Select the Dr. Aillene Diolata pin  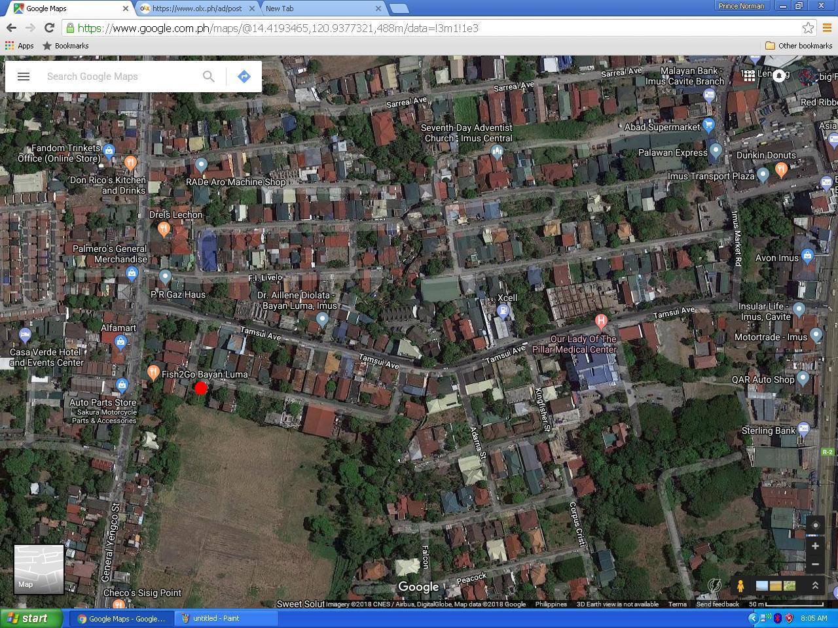click(322, 319)
